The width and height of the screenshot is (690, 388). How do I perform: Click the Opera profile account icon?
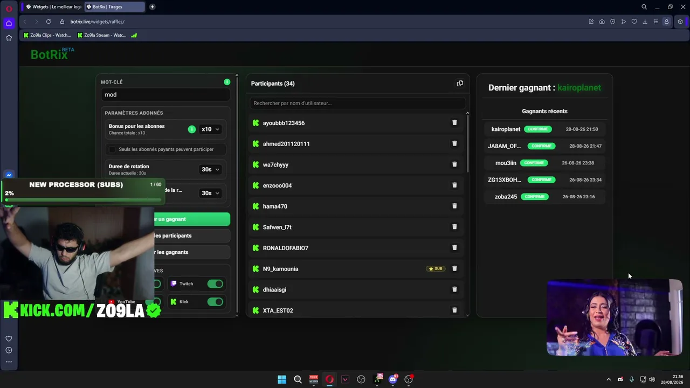click(x=666, y=22)
